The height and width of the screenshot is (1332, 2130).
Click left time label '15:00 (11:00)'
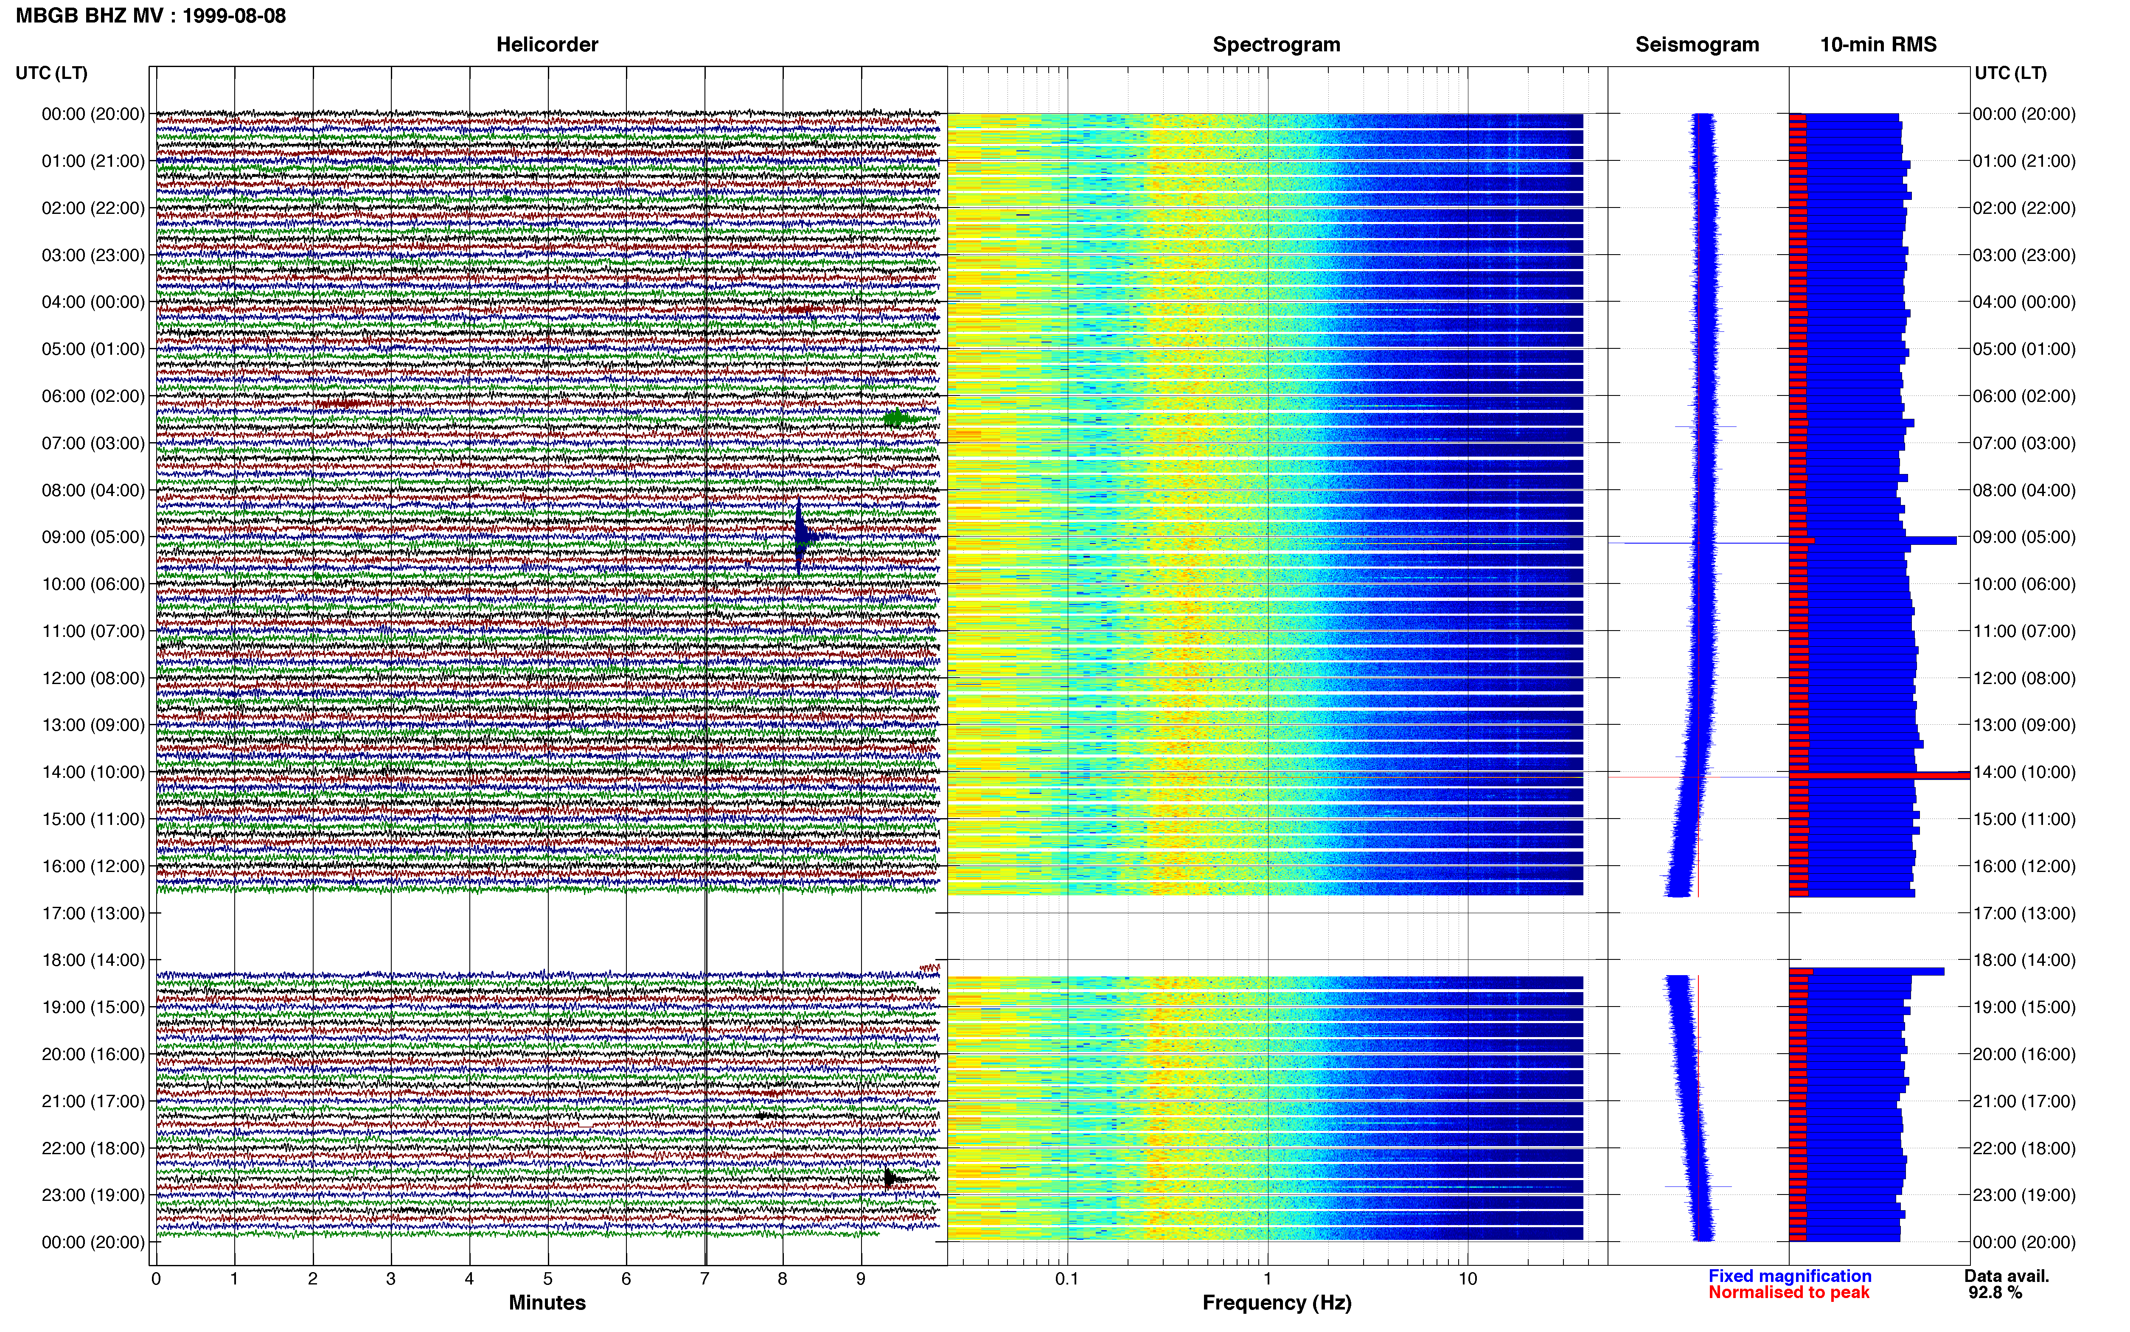93,819
